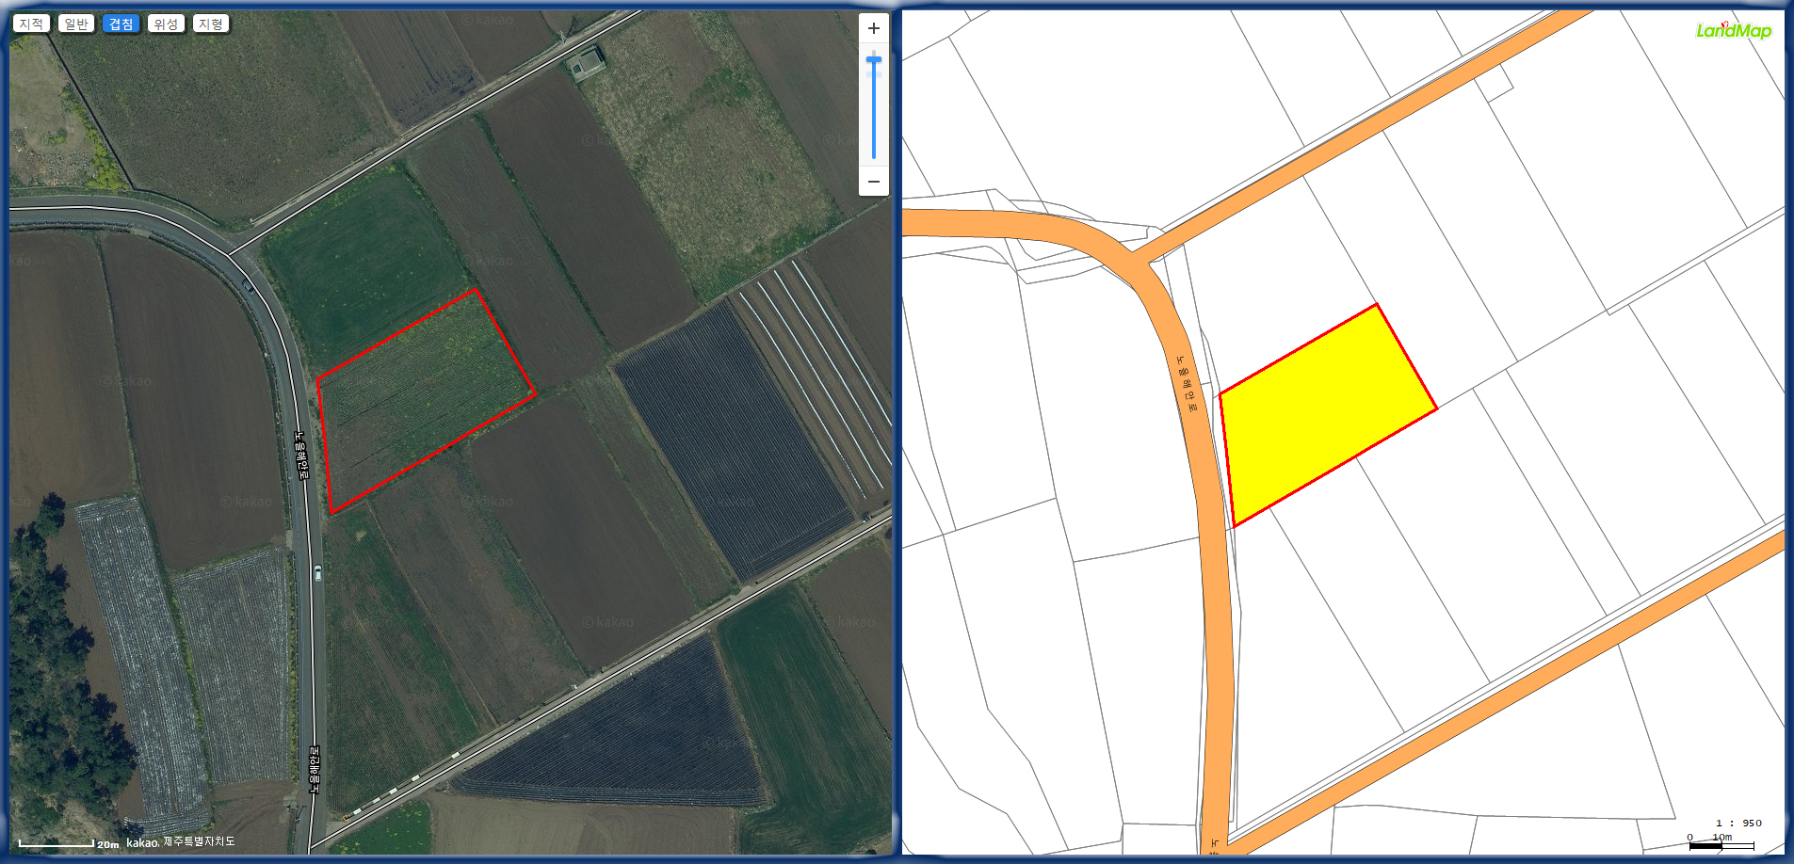Open the kakao logo link
The width and height of the screenshot is (1794, 864).
(x=142, y=842)
